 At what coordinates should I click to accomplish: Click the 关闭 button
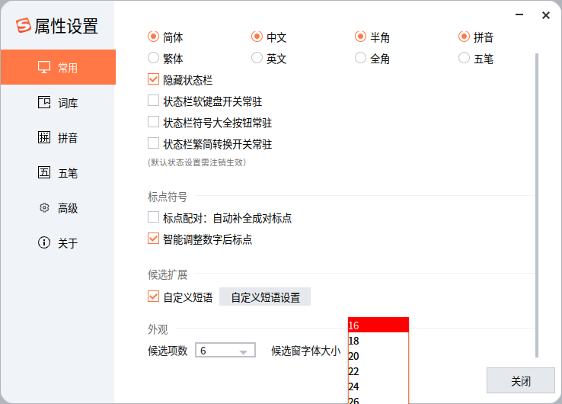click(x=520, y=380)
